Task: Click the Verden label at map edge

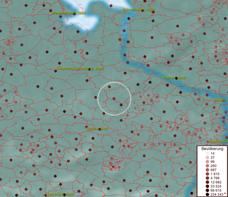Action: click(x=221, y=100)
